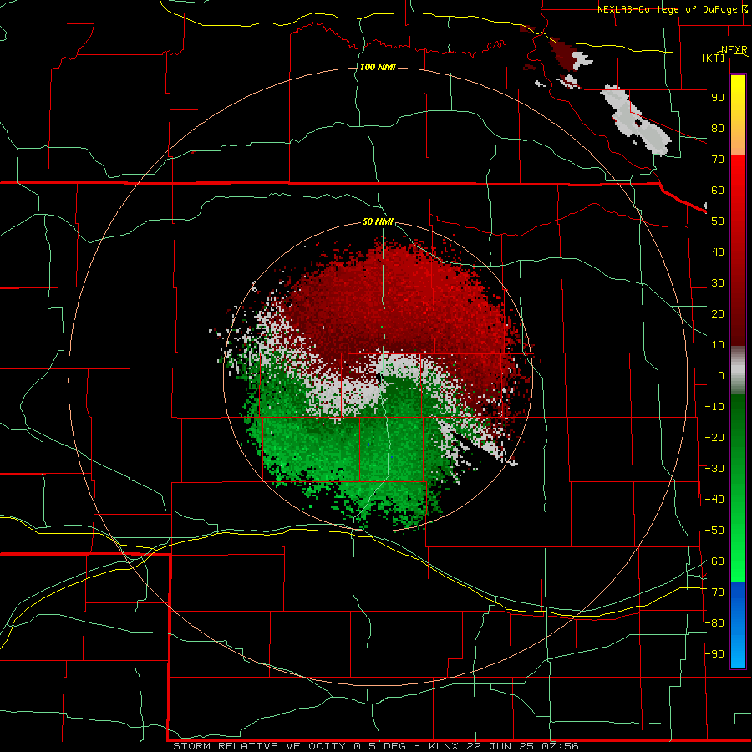The height and width of the screenshot is (752, 752).
Task: Click the radar site at the velocity center
Action: tap(381, 378)
